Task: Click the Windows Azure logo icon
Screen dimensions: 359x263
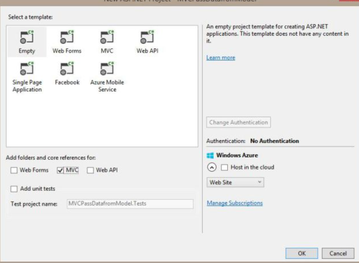Action: coord(210,156)
